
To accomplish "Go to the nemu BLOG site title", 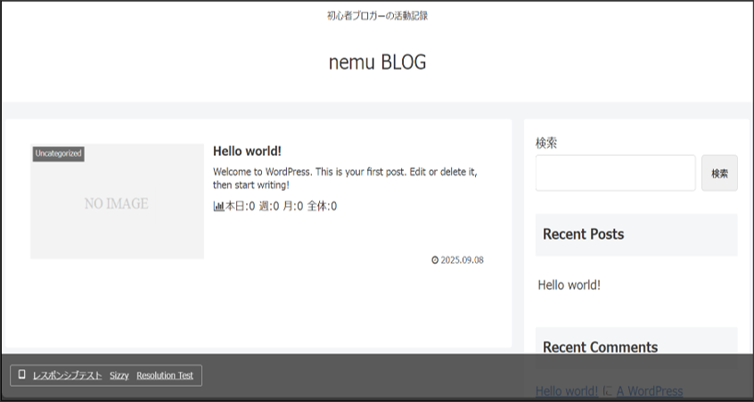I will [x=377, y=62].
